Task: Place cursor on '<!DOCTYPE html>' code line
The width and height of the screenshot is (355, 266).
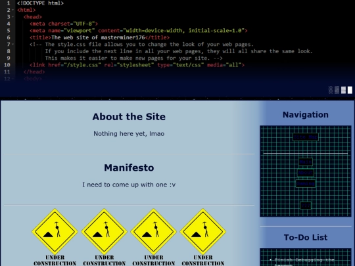Action: point(40,3)
